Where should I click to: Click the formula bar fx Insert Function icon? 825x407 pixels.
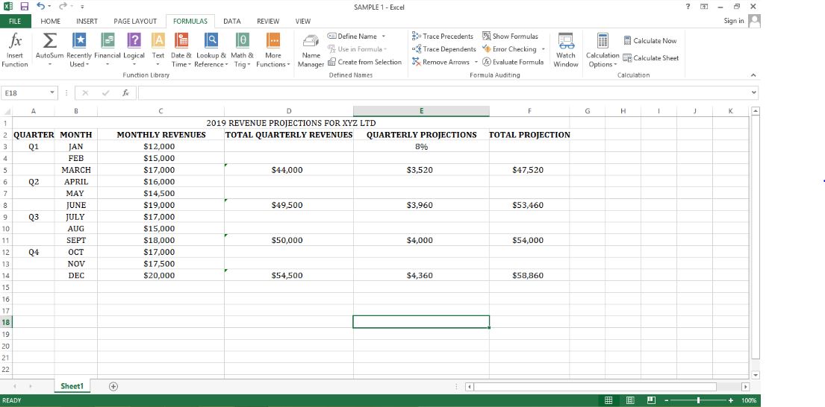click(125, 92)
